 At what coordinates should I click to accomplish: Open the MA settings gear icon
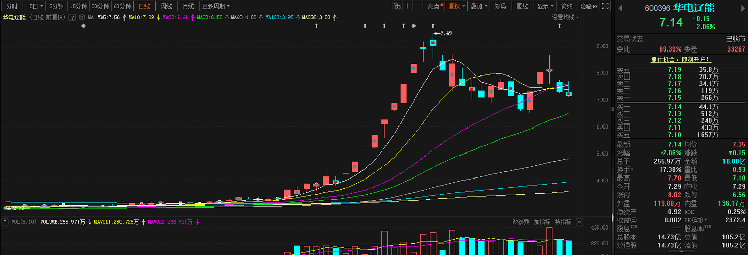(x=81, y=17)
